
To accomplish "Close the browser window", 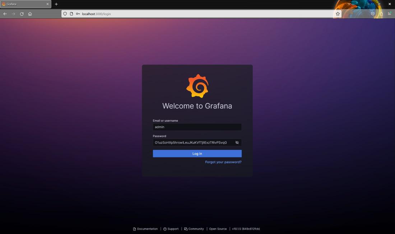I will (390, 4).
